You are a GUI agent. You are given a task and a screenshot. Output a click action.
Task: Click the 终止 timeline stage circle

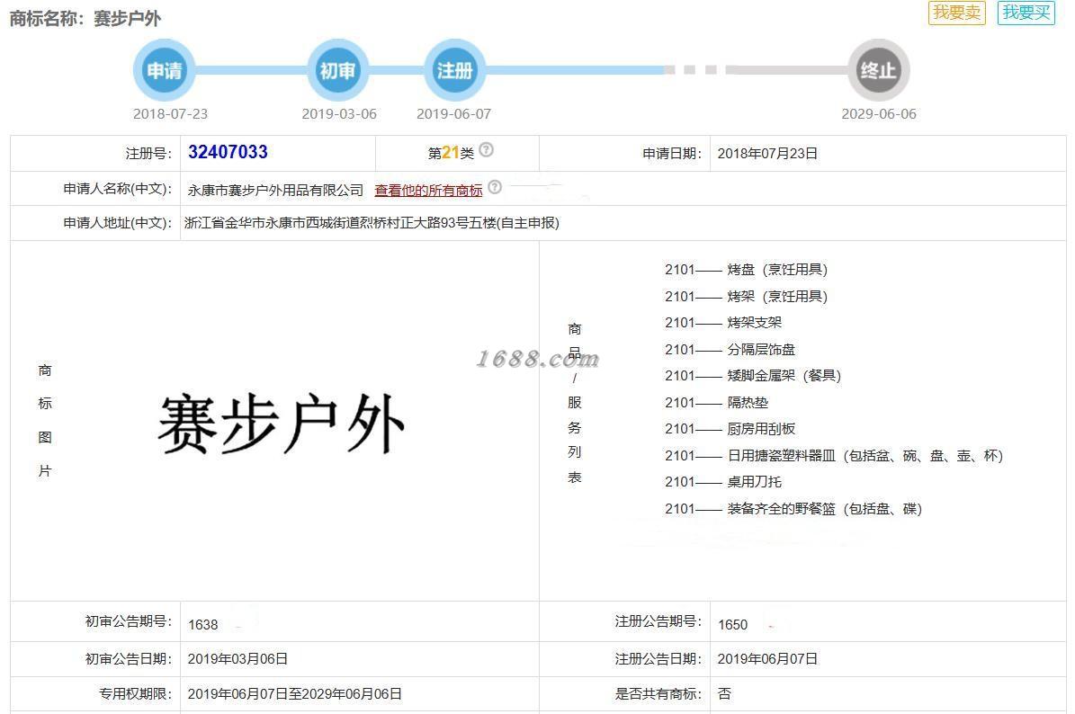(x=878, y=70)
